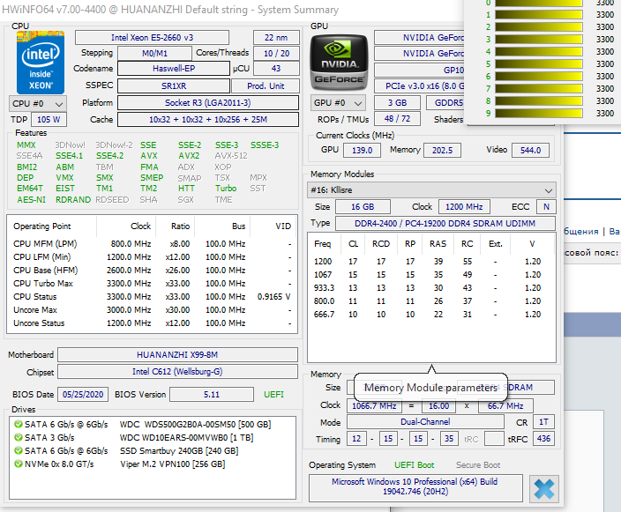Click the 22 nm process value
Image resolution: width=621 pixels, height=512 pixels.
(x=276, y=38)
